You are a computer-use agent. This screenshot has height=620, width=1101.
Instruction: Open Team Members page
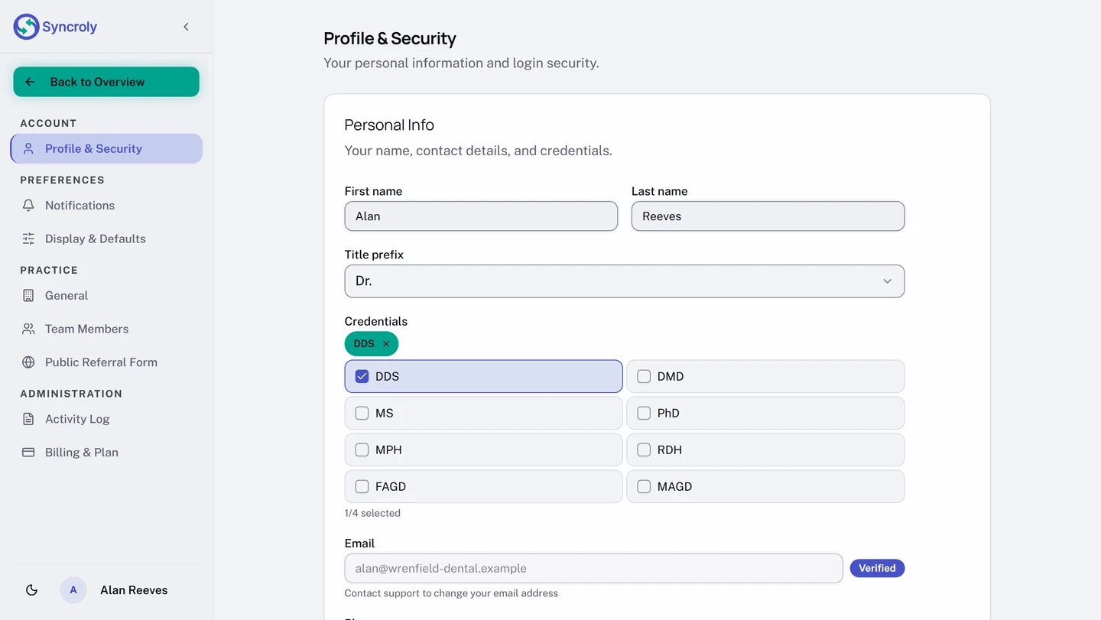coord(106,329)
